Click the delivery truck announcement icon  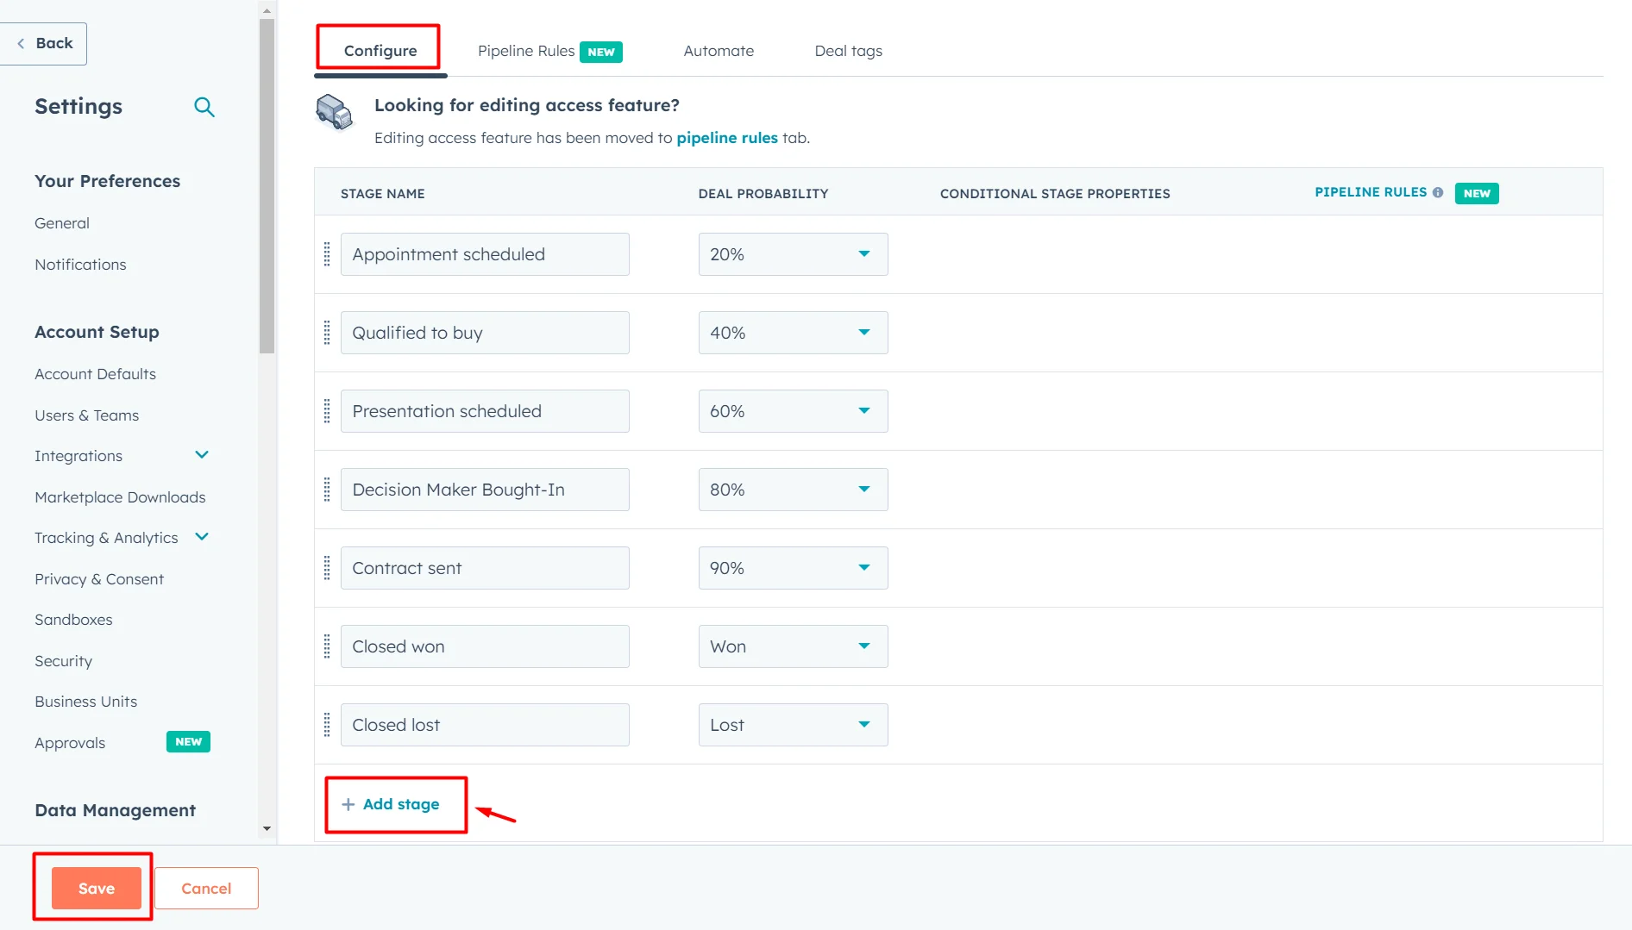(x=334, y=113)
